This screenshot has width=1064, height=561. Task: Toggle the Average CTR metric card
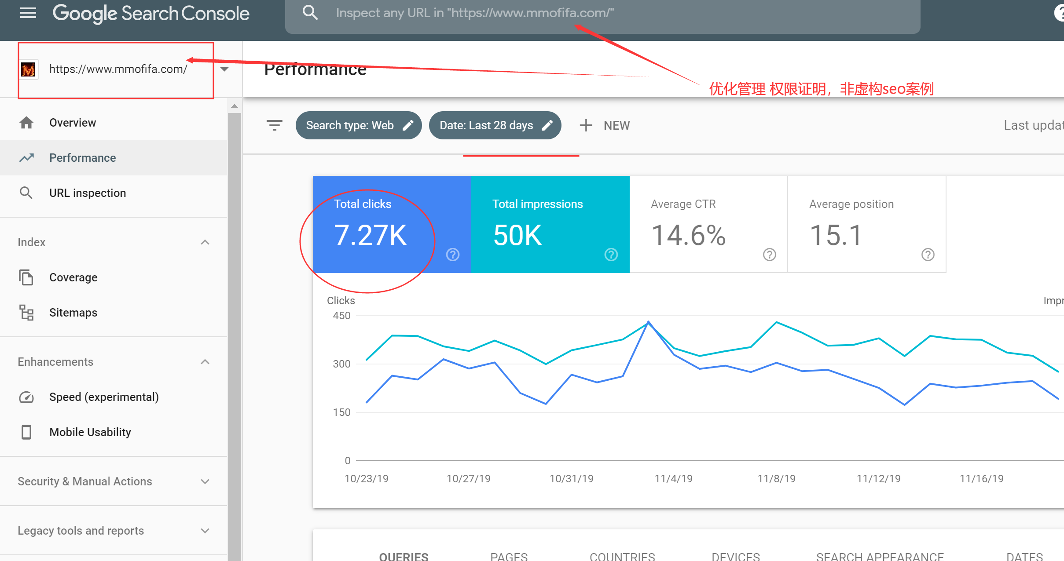[x=708, y=224]
